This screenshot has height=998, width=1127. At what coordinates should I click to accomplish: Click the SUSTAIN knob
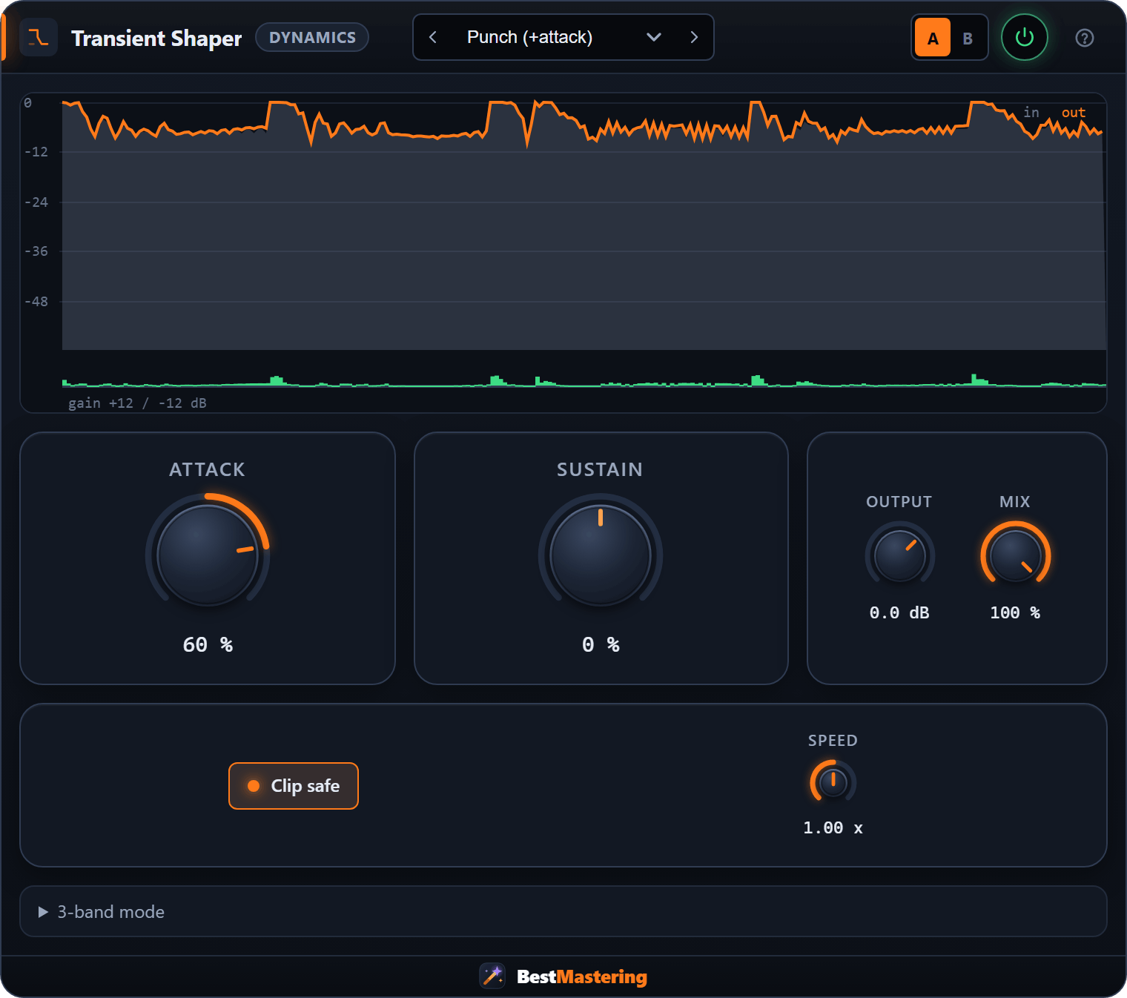tap(601, 555)
